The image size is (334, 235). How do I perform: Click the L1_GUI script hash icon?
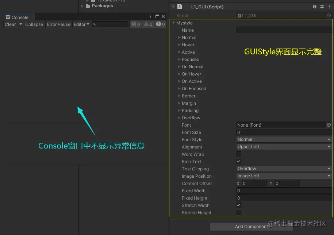pyautogui.click(x=180, y=7)
